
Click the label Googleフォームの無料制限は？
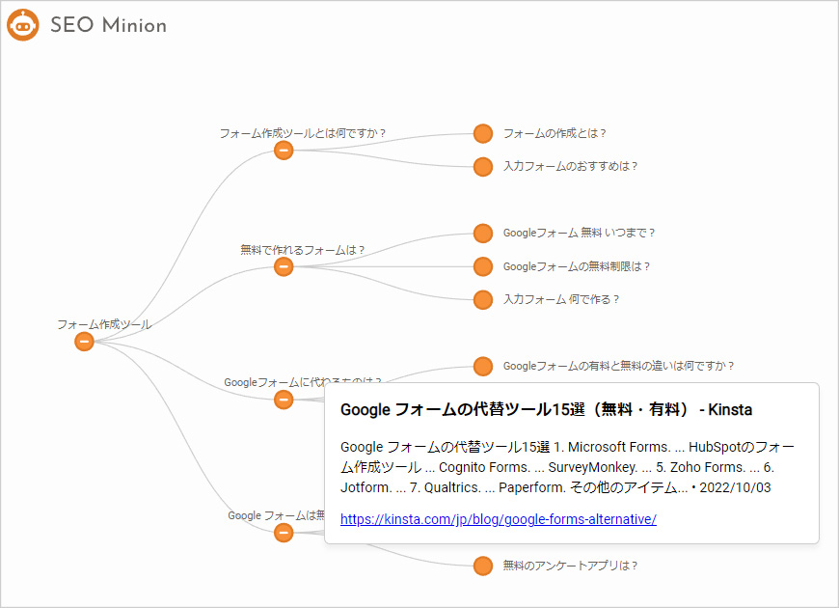coord(577,266)
